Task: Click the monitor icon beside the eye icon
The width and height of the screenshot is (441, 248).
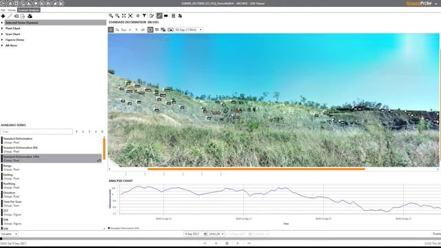Action: click(x=157, y=30)
